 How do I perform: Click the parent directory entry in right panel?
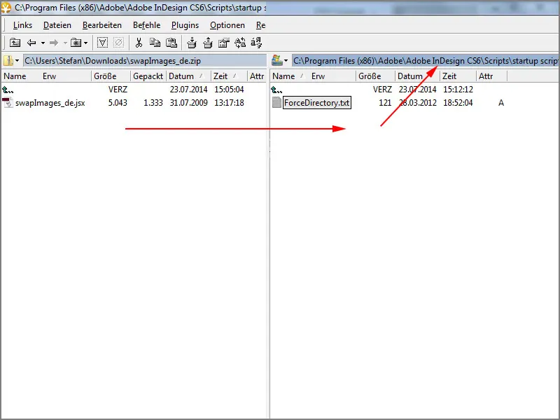pyautogui.click(x=276, y=90)
